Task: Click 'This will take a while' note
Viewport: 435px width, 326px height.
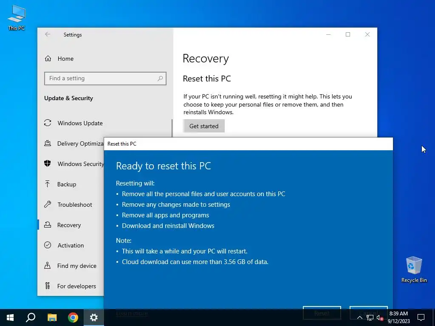Action: click(184, 251)
